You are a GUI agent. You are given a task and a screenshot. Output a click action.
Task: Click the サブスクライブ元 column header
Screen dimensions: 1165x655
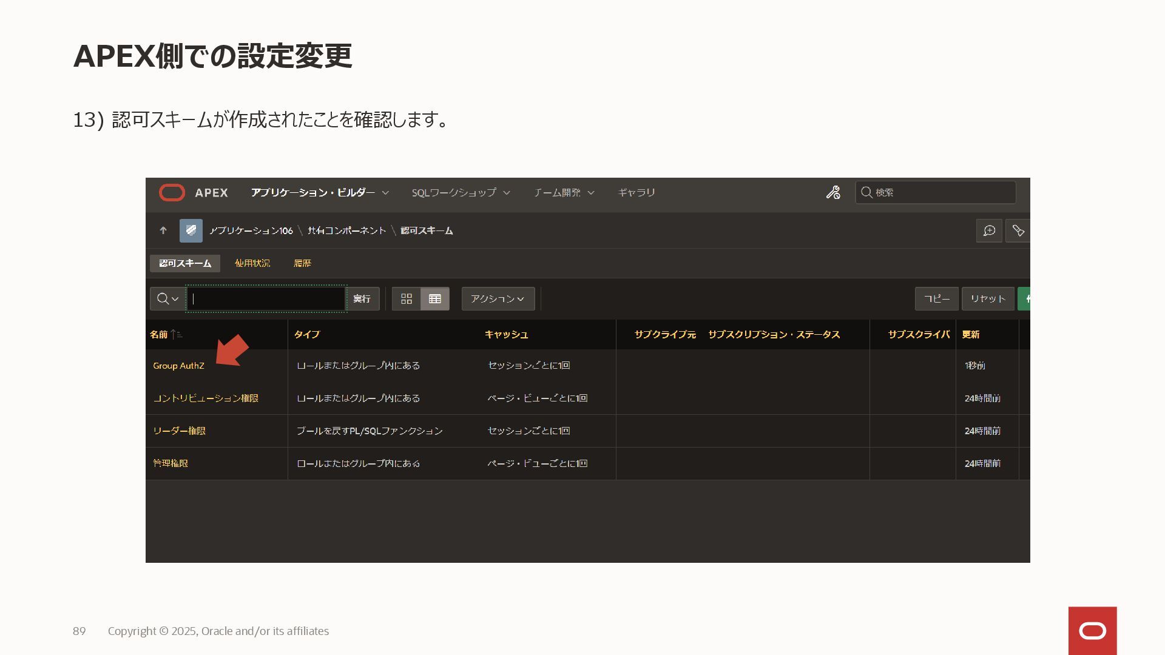click(665, 335)
